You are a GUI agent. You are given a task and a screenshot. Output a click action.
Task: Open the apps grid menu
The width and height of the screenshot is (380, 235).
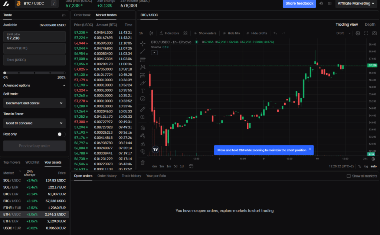click(x=330, y=3)
